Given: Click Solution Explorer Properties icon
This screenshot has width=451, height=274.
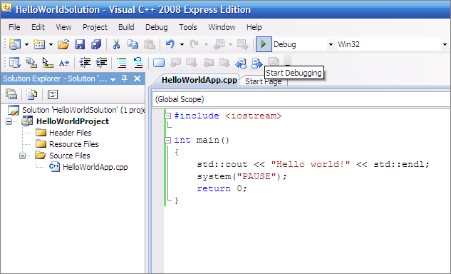Looking at the screenshot, I should [x=11, y=94].
